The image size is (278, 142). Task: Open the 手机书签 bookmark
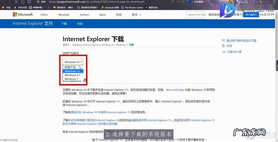[21, 8]
